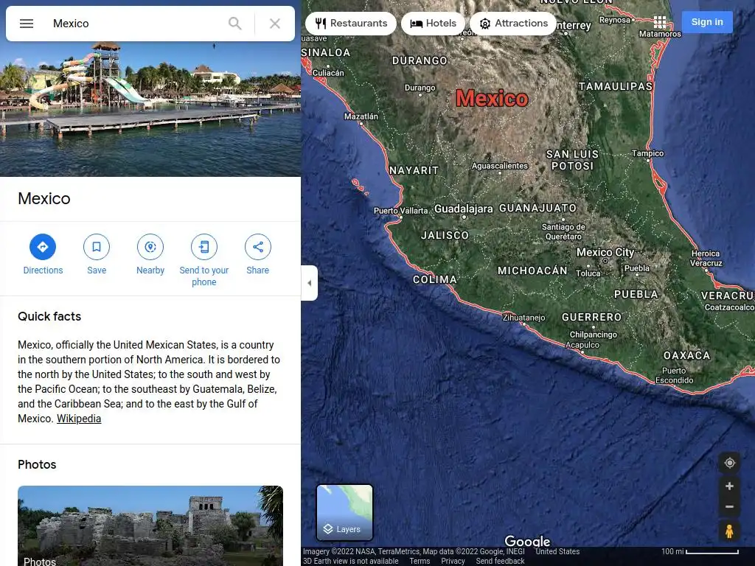This screenshot has height=566, width=755.
Task: Click the Durango city label
Action: 420,88
